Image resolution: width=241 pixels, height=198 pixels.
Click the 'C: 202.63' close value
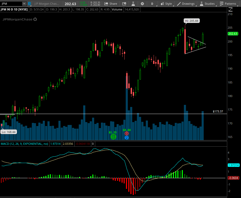[x=92, y=9]
